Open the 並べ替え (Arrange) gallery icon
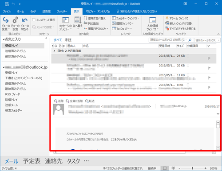 pyautogui.click(x=78, y=20)
